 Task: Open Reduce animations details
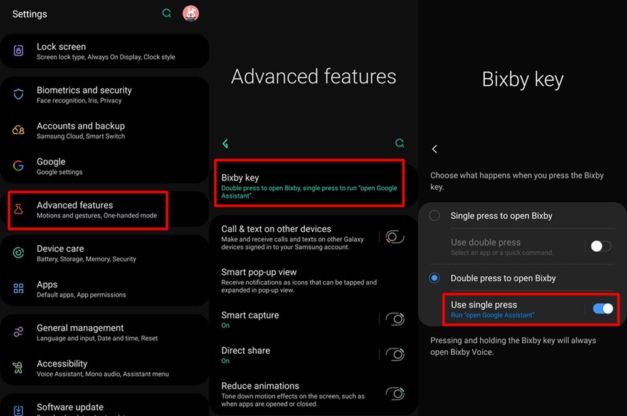pos(295,394)
